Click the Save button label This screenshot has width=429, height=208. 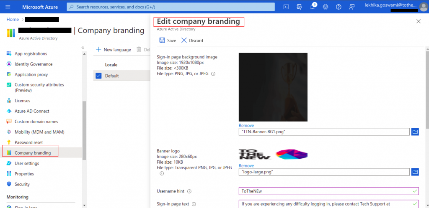pyautogui.click(x=171, y=41)
